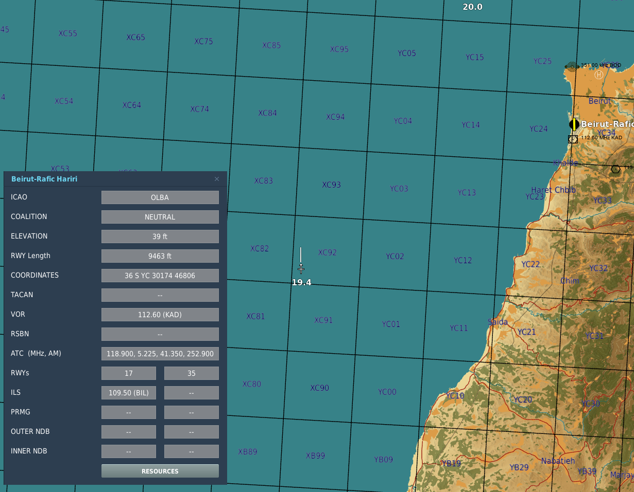Select the circled H helipad marker near Beirut
Screen dimensions: 634x492
tap(598, 75)
